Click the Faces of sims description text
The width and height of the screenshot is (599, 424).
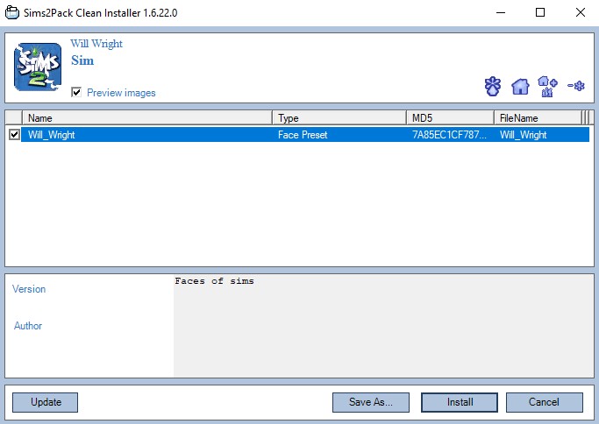pos(214,281)
